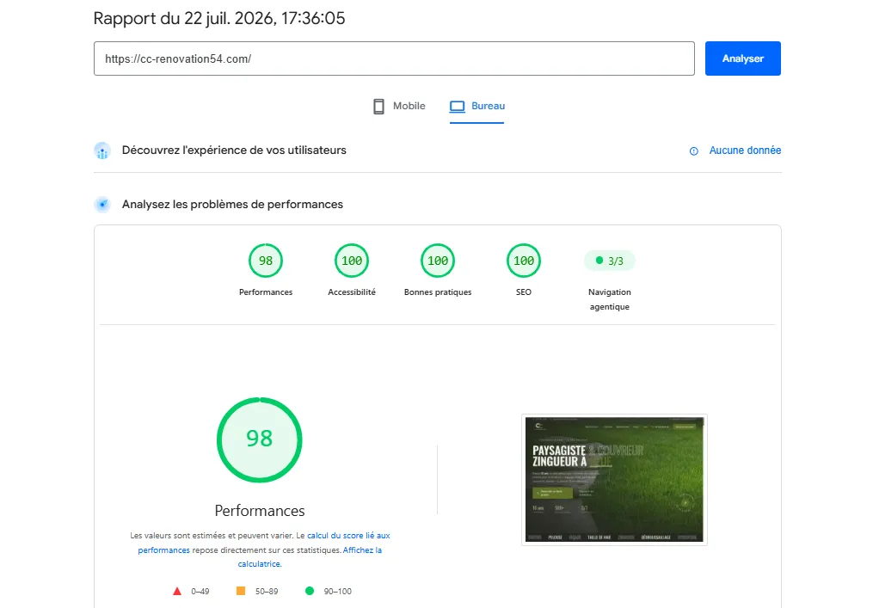Click the performance diagnostics section icon
Screen dimensions: 873x608
coord(102,205)
